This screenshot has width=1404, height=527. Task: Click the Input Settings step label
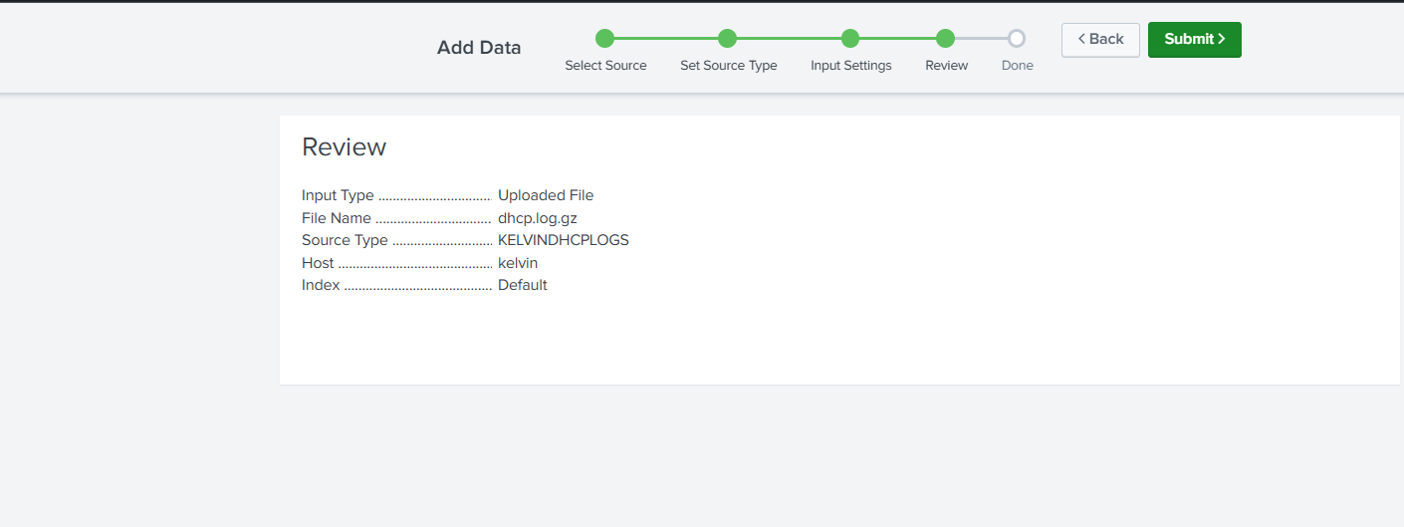click(851, 66)
